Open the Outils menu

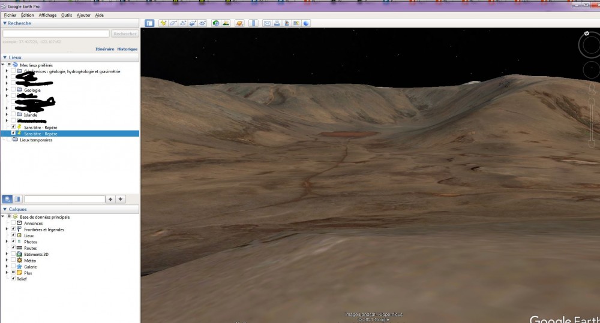tap(66, 15)
